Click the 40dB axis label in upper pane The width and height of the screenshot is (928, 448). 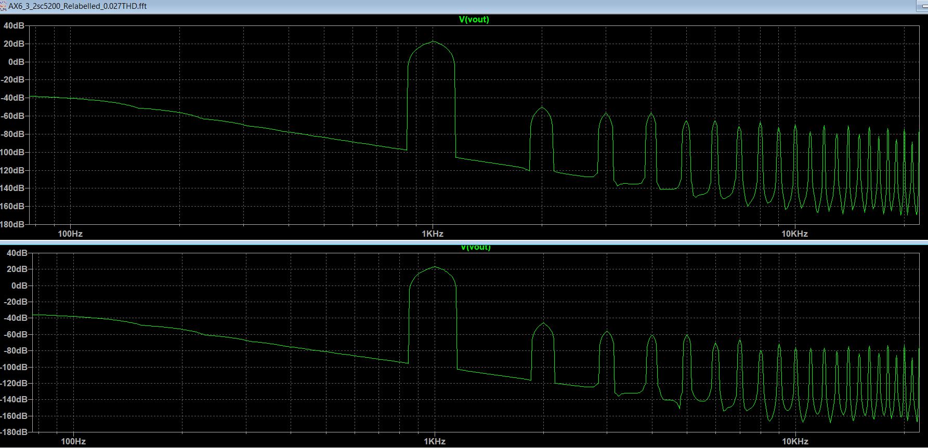point(14,25)
